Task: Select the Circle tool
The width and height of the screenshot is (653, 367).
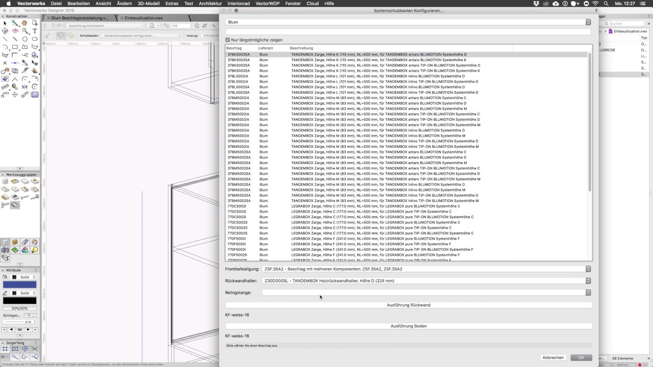Action: coord(24,39)
